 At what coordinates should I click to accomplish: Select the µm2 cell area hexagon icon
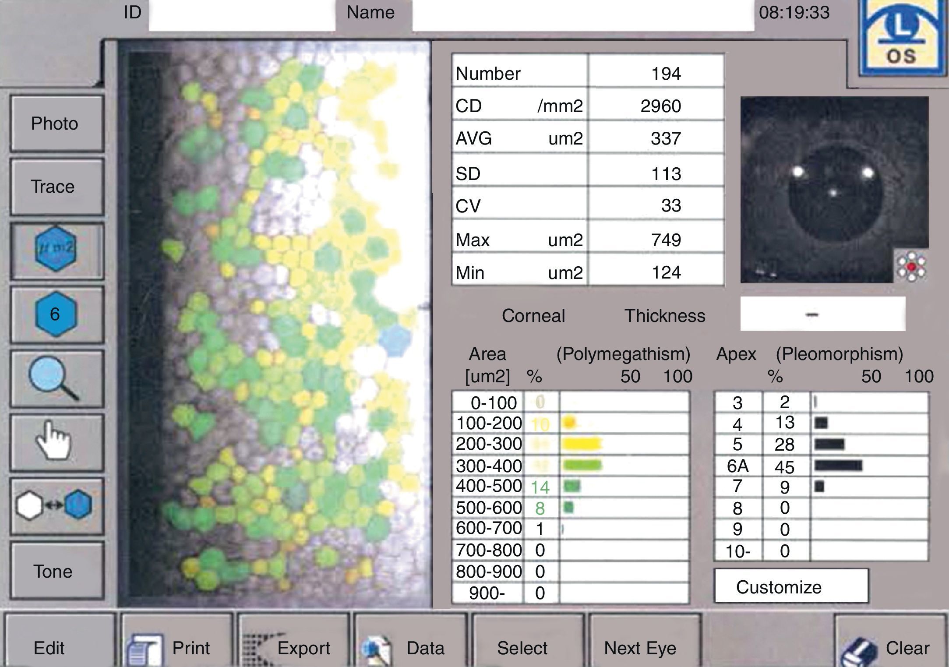[56, 249]
